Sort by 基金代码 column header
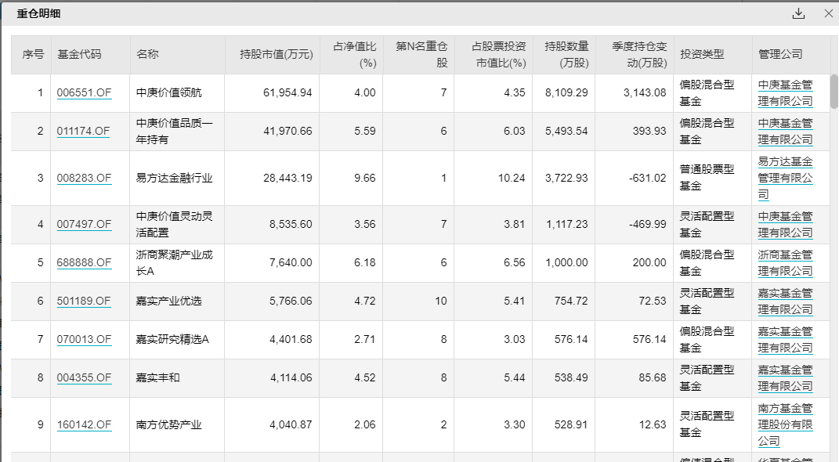Viewport: 839px width, 462px height. (90, 55)
